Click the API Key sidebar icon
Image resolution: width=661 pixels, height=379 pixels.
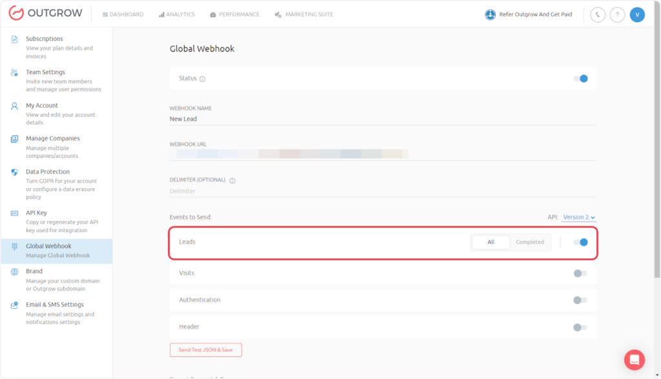click(x=14, y=213)
